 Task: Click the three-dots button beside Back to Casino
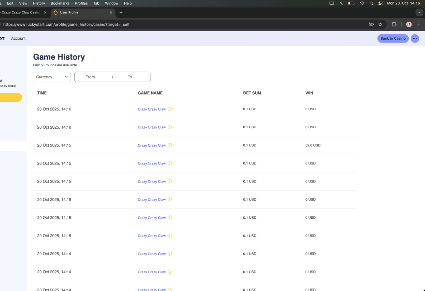point(415,38)
